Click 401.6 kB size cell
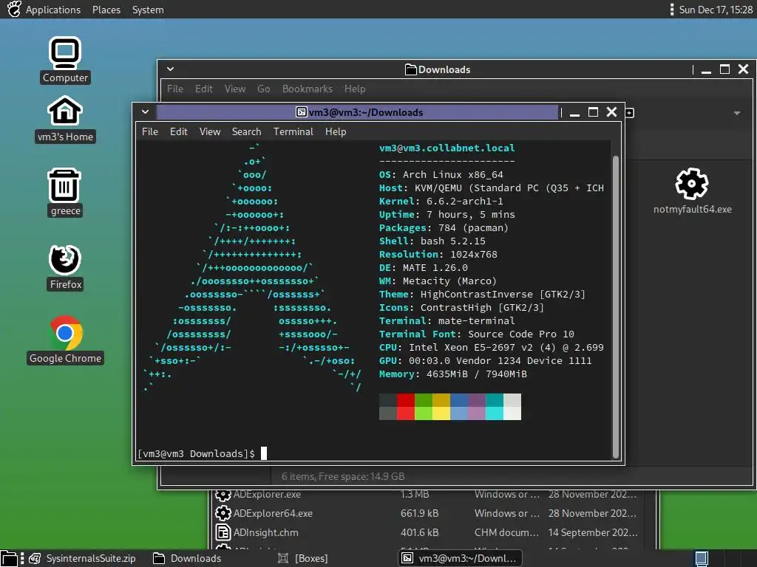 (x=419, y=533)
